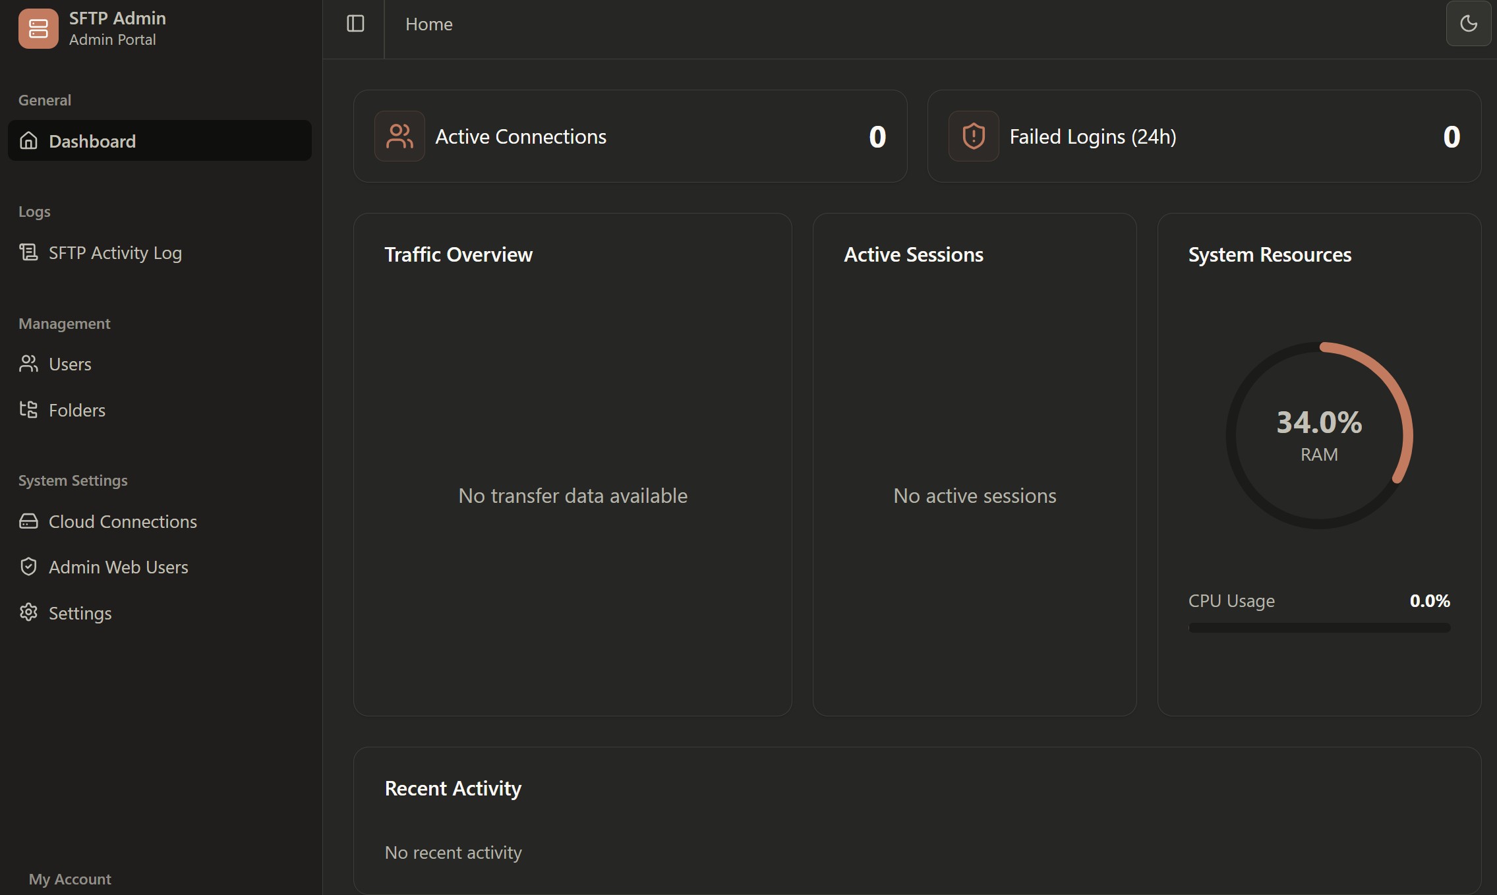Click the Traffic Overview heading

458,254
